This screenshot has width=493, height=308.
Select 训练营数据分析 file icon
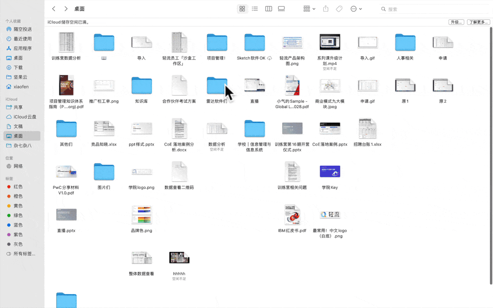pos(66,42)
